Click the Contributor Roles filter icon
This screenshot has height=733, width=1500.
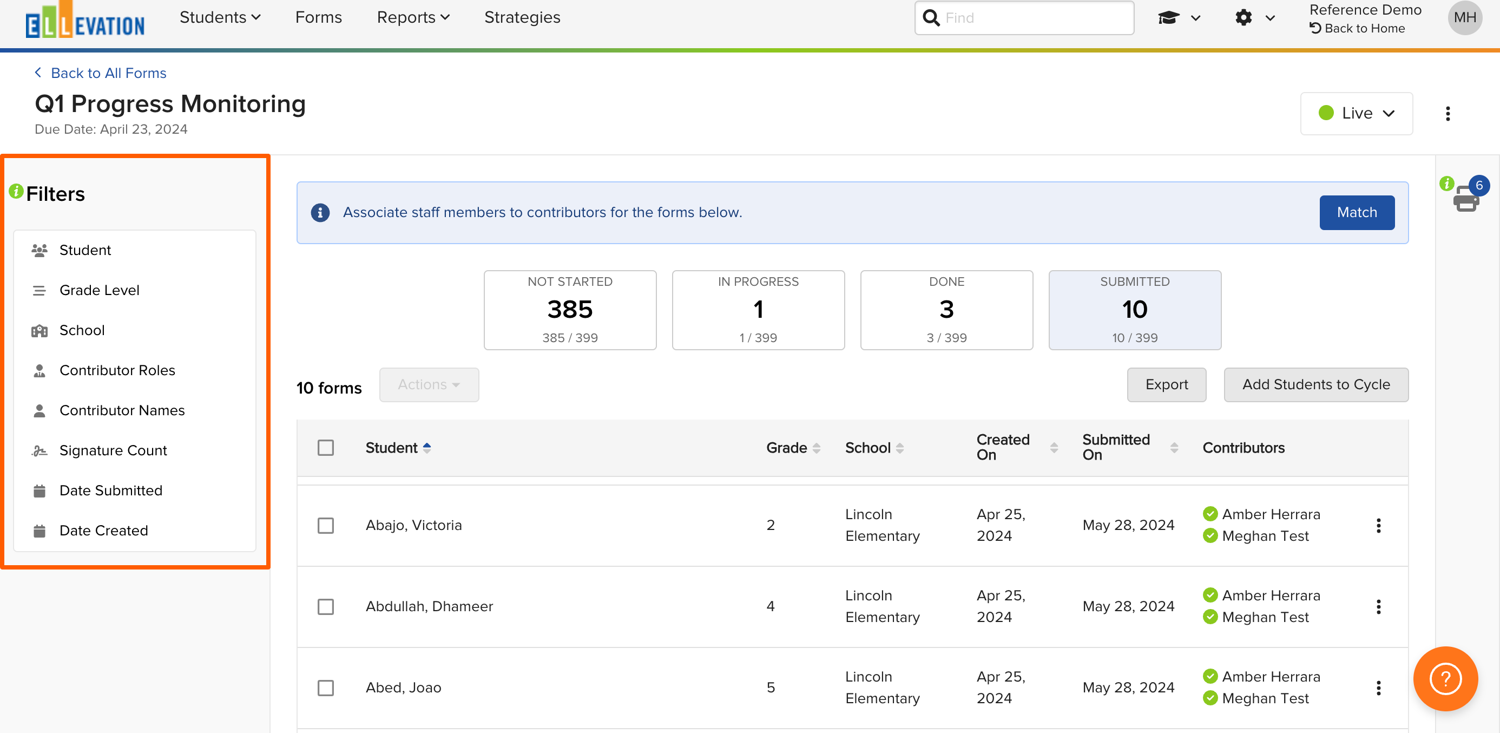(40, 371)
